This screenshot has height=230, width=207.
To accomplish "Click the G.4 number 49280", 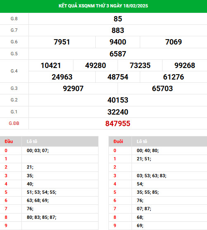I will tap(96, 66).
